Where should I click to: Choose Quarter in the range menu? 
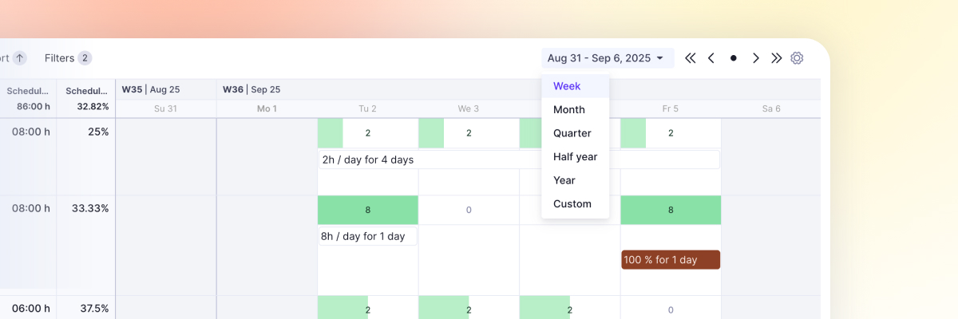pyautogui.click(x=572, y=133)
